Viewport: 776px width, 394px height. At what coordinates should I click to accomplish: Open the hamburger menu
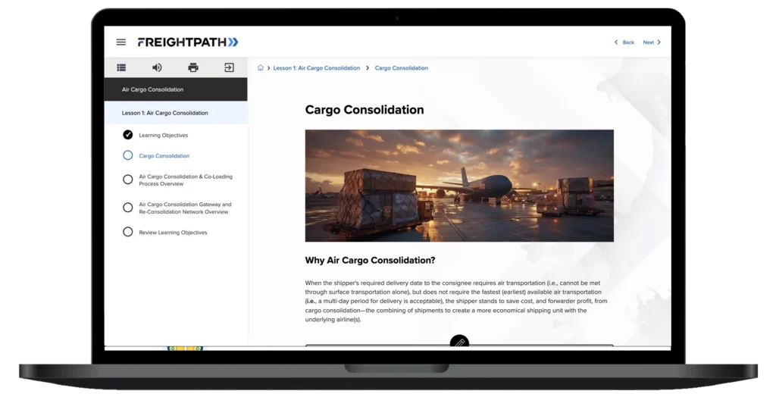coord(120,42)
